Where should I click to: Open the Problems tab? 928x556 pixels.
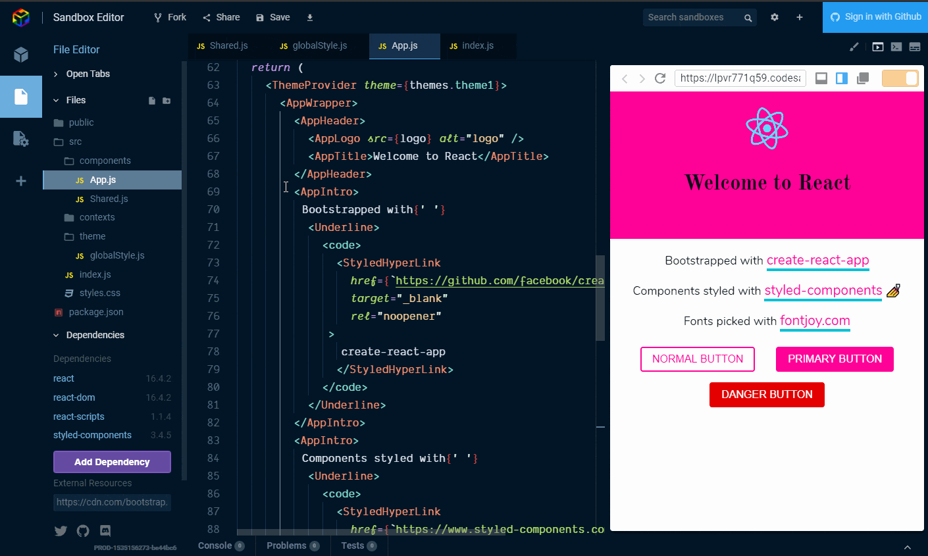coord(293,545)
